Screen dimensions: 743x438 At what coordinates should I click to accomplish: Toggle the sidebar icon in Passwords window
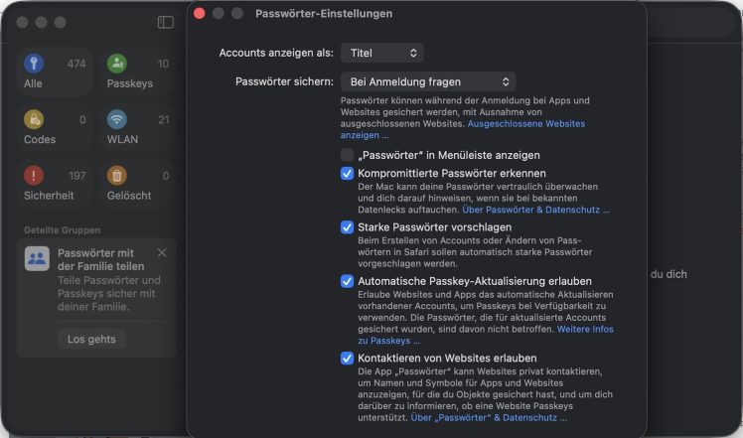point(165,22)
